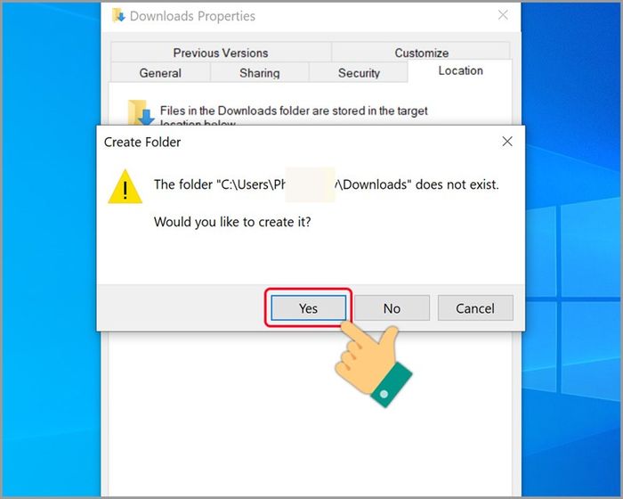623x499 pixels.
Task: Select the Location tab
Action: point(460,70)
